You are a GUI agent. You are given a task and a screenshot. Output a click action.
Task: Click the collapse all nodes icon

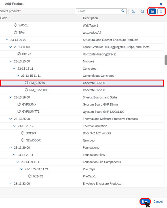(x=142, y=11)
